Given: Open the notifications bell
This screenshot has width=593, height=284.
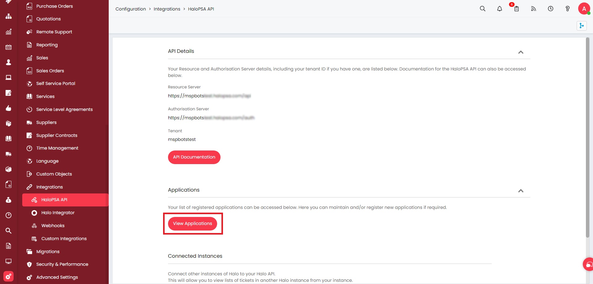Looking at the screenshot, I should point(499,9).
